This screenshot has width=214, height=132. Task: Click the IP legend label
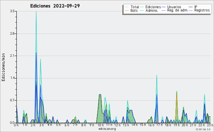[196, 7]
